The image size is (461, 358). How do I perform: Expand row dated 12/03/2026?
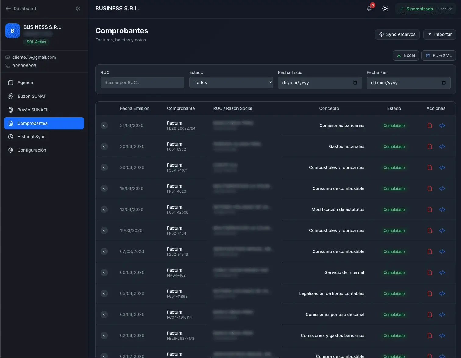104,209
